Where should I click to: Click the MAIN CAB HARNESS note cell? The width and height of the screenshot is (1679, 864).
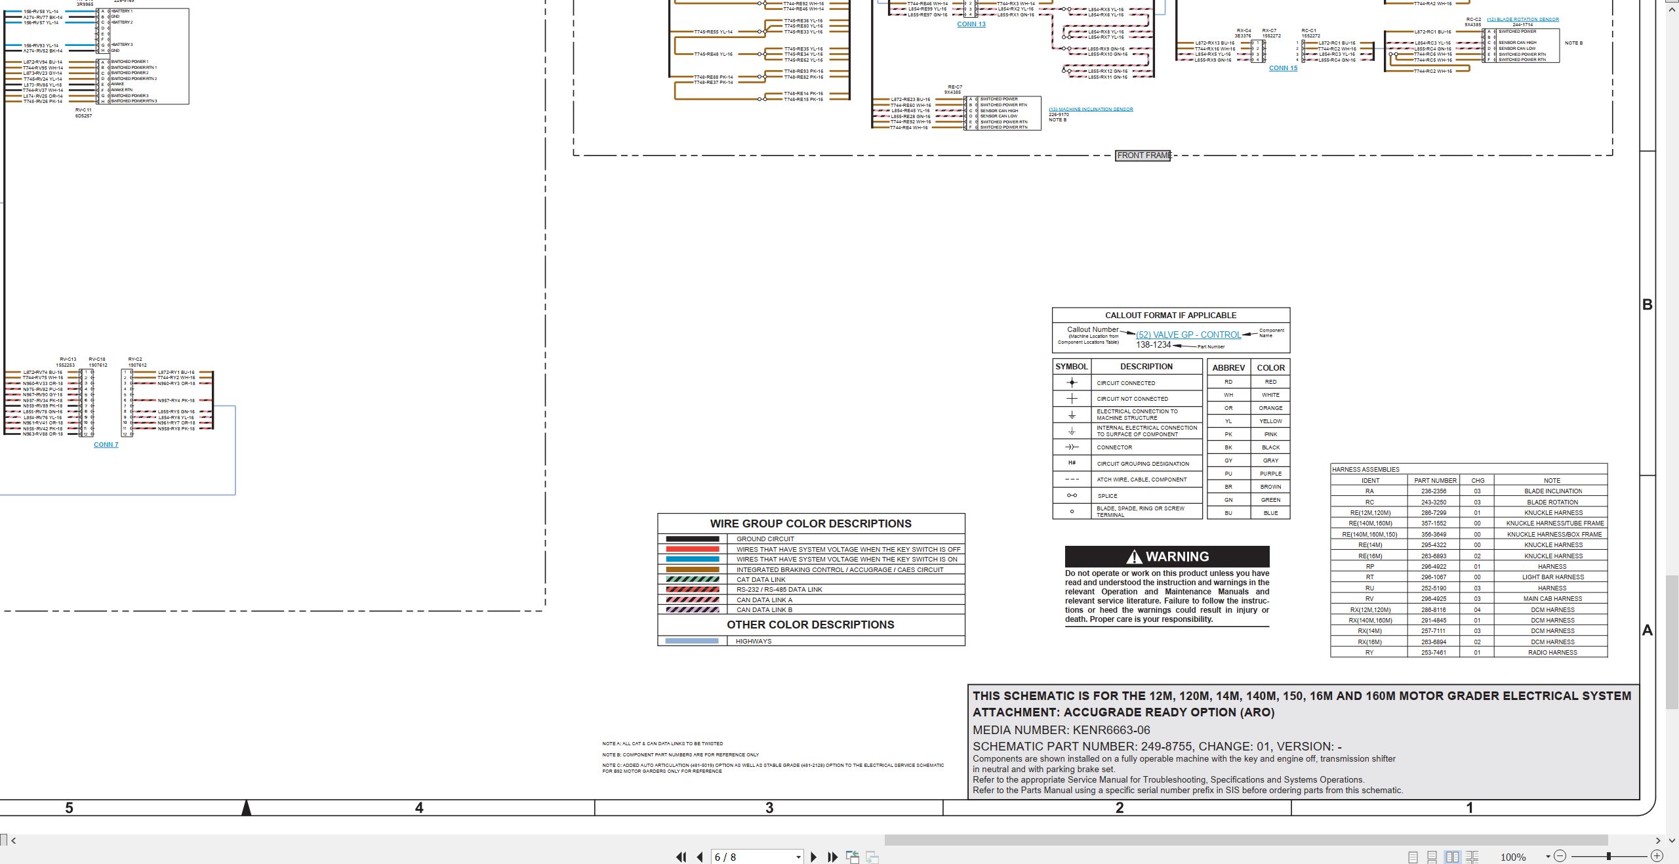tap(1552, 599)
